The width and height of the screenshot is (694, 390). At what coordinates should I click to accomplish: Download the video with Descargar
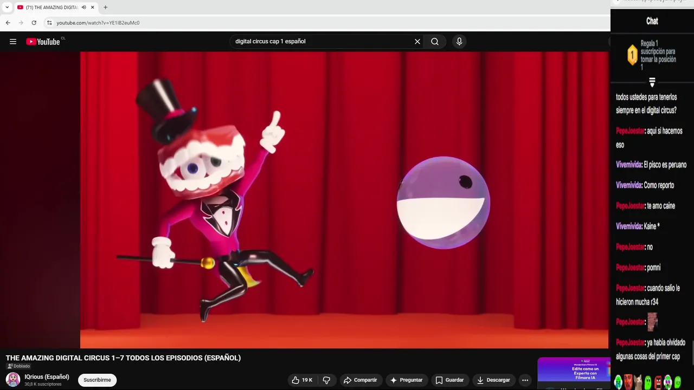click(493, 380)
